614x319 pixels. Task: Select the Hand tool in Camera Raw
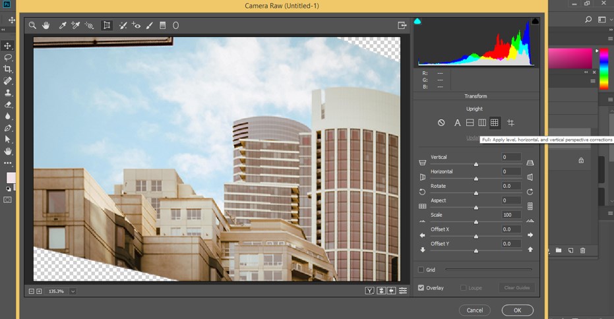tap(46, 26)
